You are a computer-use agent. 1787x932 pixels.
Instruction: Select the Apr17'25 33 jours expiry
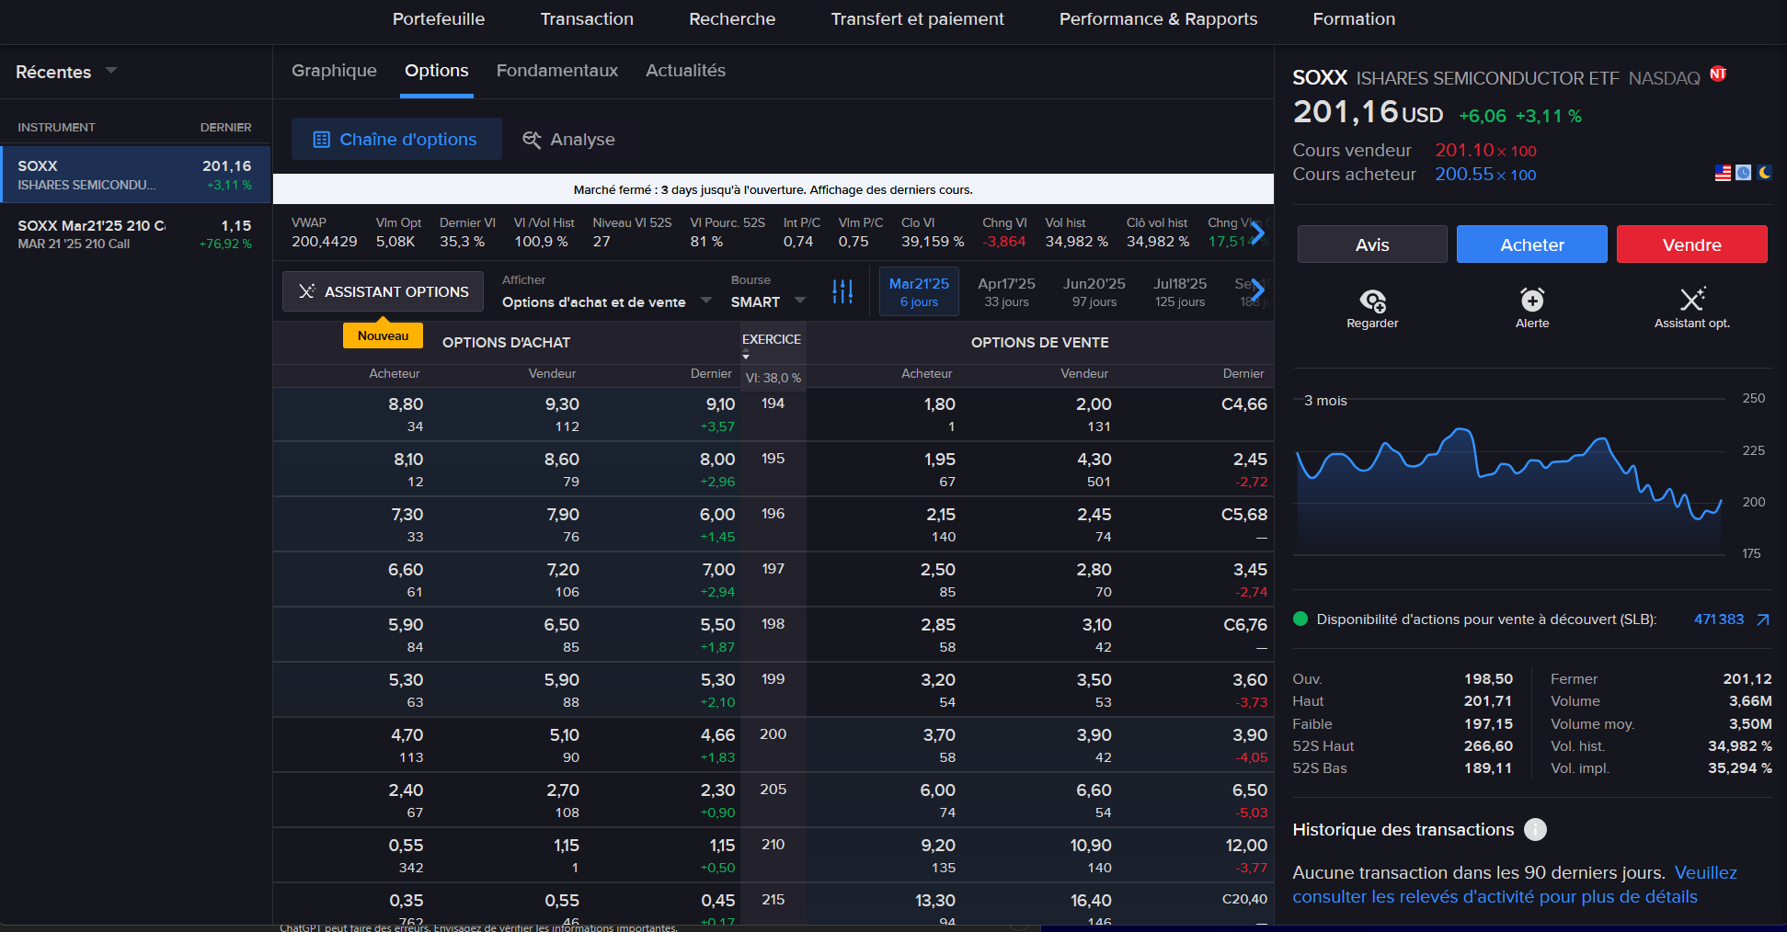1006,291
